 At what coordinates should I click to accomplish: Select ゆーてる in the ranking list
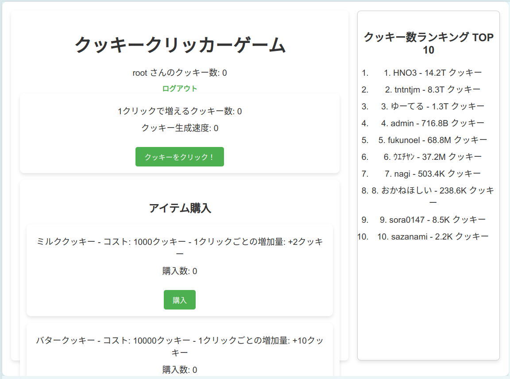point(433,106)
